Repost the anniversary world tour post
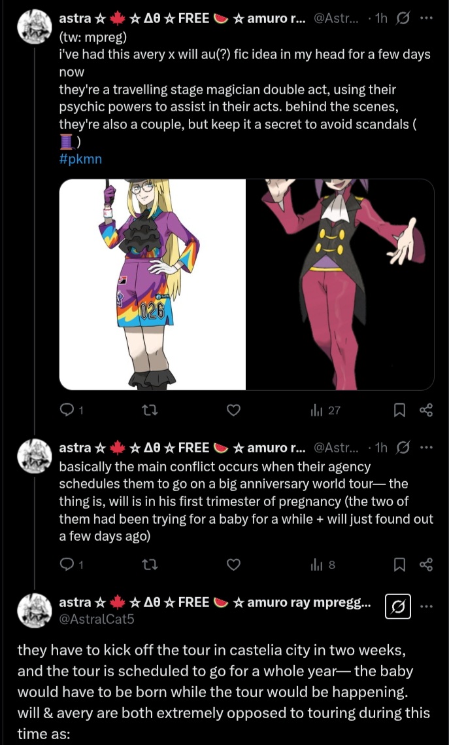 pos(150,564)
